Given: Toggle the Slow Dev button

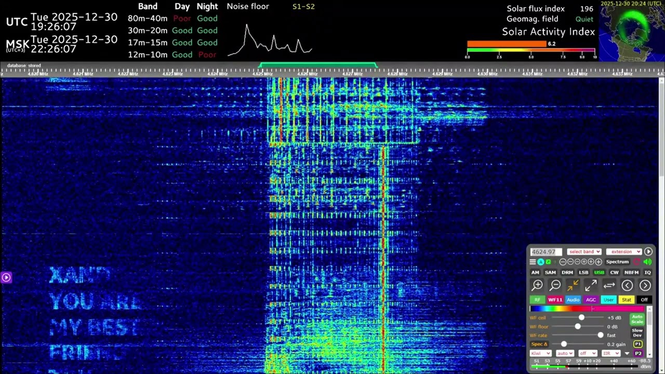Looking at the screenshot, I should [x=637, y=332].
